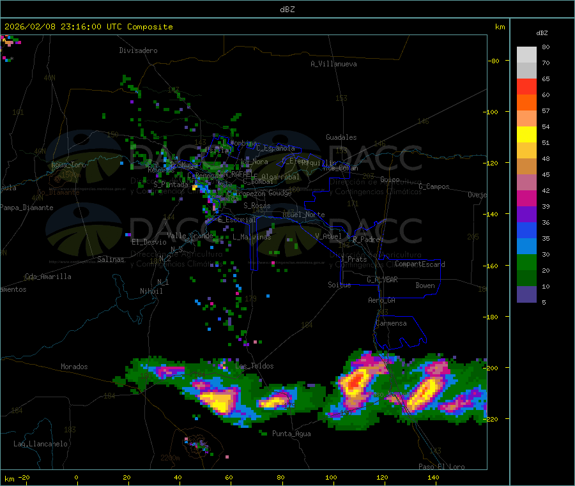Click the strongest red-core storm cell east of Punta_Agua
The height and width of the screenshot is (486, 575).
pos(355,382)
